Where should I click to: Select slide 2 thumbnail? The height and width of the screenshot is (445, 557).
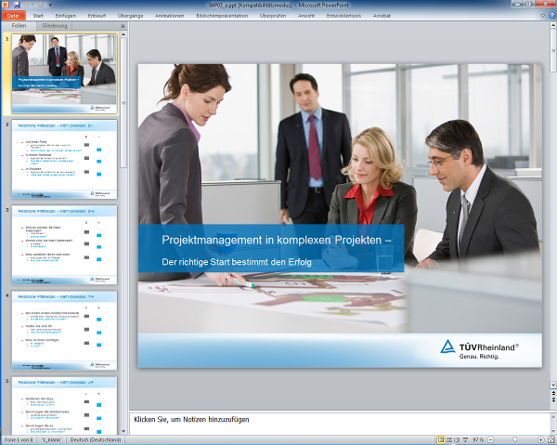point(64,158)
